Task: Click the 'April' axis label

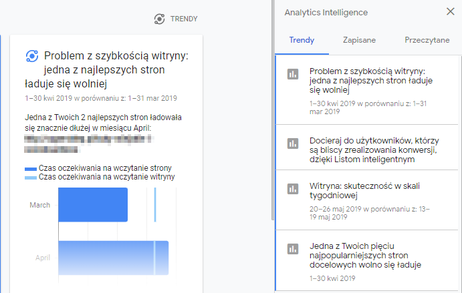Action: 43,258
